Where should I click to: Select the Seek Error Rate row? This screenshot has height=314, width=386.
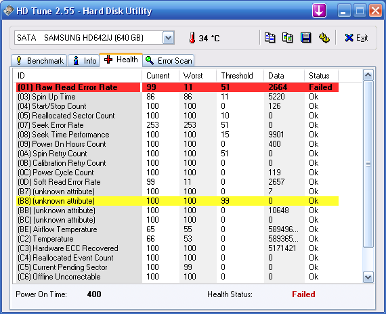click(177, 125)
